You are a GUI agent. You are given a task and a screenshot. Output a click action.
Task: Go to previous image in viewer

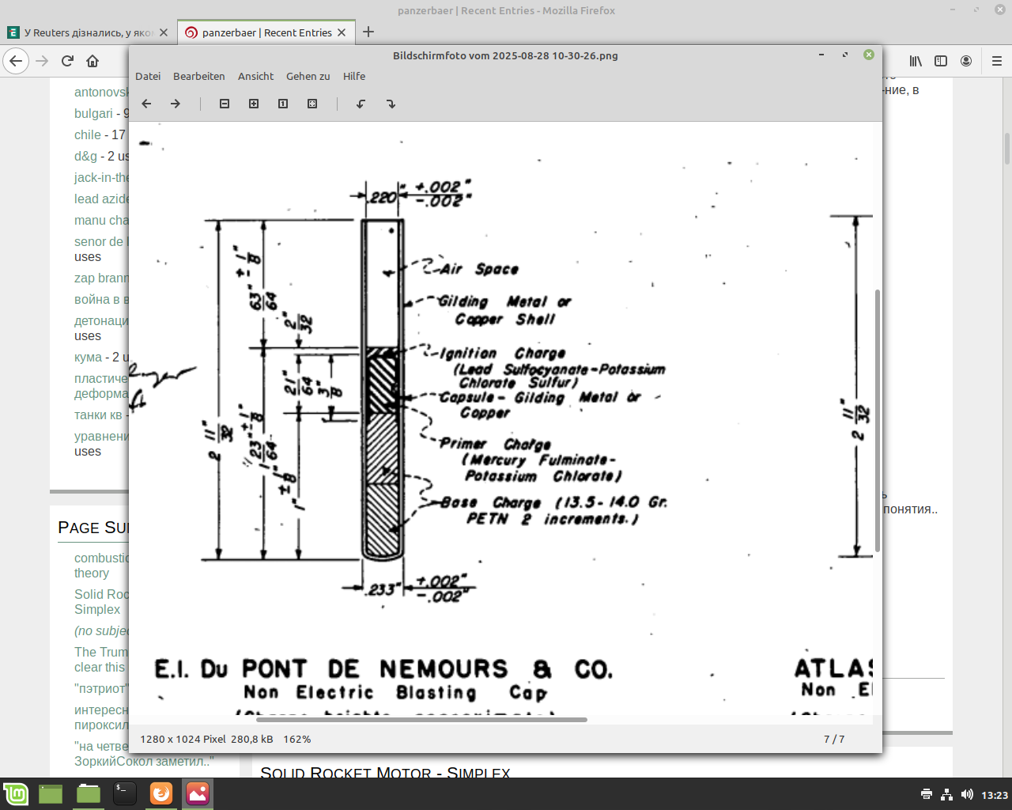click(x=146, y=104)
